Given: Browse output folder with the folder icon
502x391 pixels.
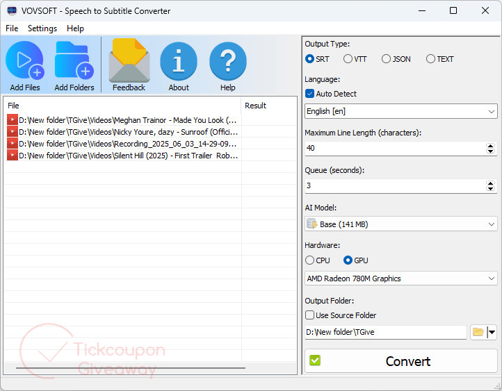Looking at the screenshot, I should (x=478, y=332).
